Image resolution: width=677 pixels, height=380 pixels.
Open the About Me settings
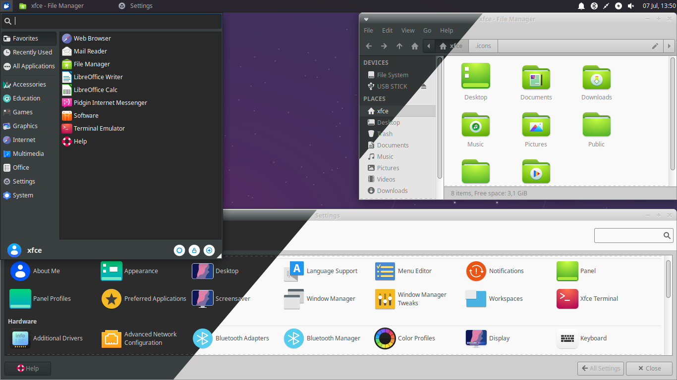pyautogui.click(x=35, y=271)
